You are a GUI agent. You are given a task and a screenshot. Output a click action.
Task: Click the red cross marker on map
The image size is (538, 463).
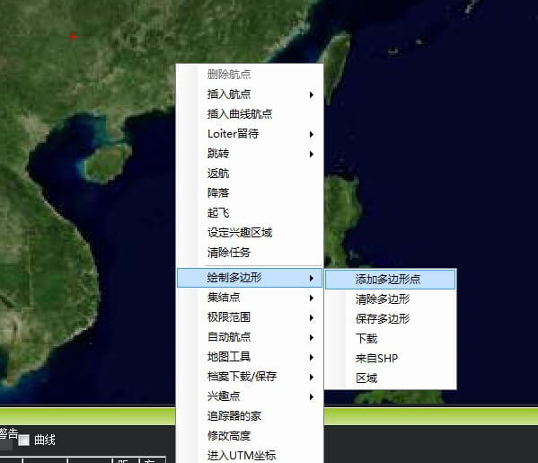pyautogui.click(x=73, y=36)
